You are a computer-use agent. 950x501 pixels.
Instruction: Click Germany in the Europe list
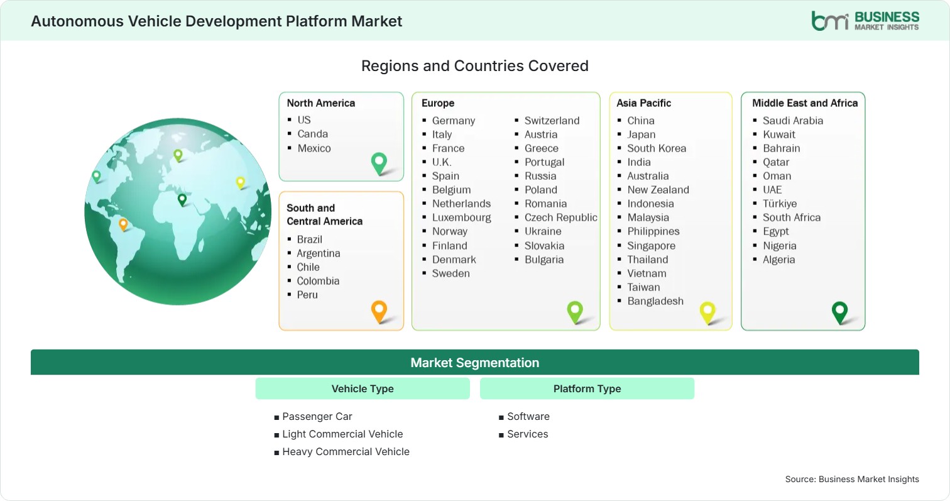pyautogui.click(x=454, y=121)
